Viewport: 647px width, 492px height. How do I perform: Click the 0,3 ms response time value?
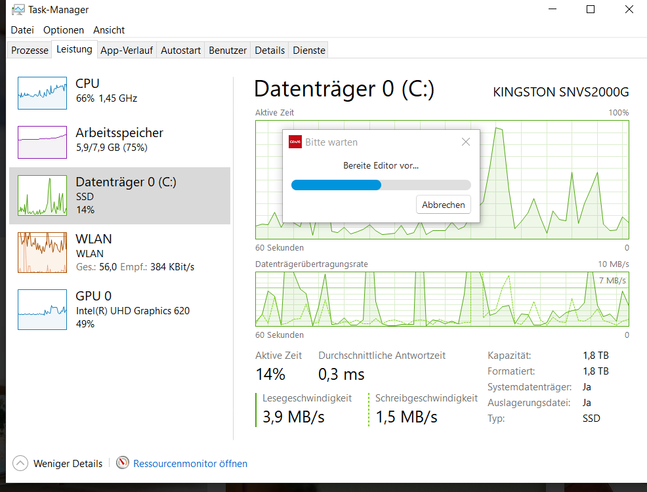pos(341,374)
